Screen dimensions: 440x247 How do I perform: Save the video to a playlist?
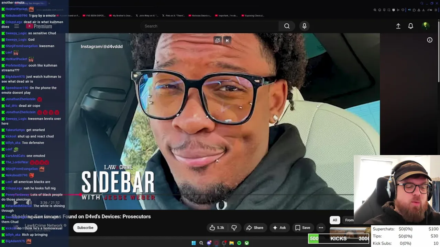coord(302,228)
